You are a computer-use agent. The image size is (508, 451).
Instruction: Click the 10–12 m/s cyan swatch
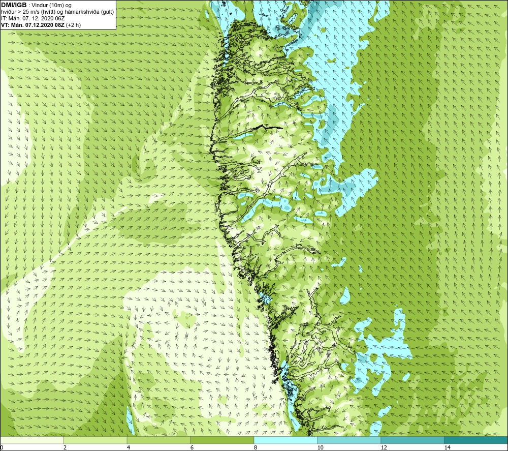(349, 440)
